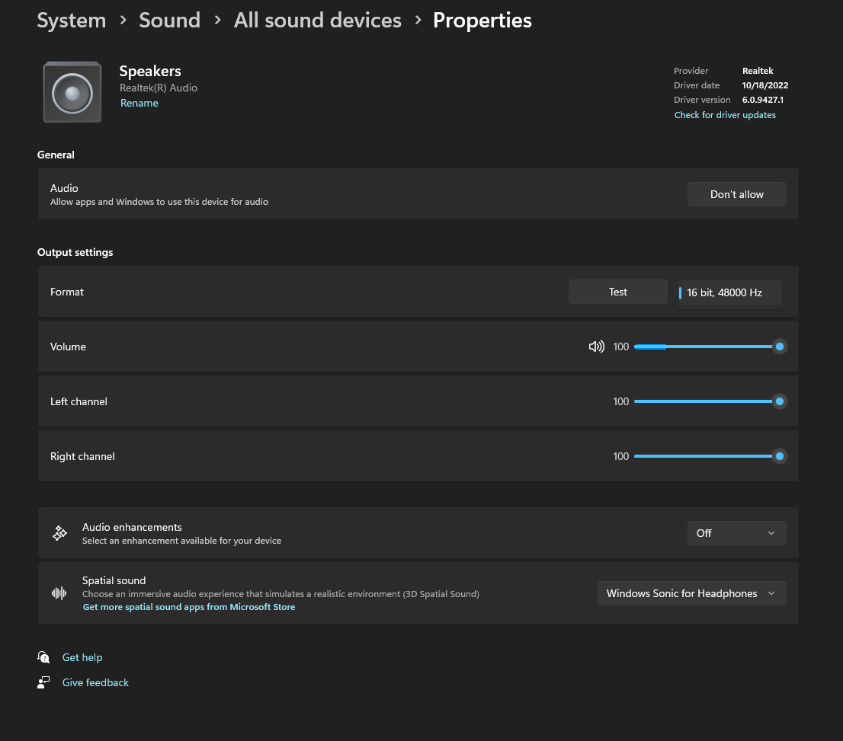Click the General section heading

coord(56,155)
